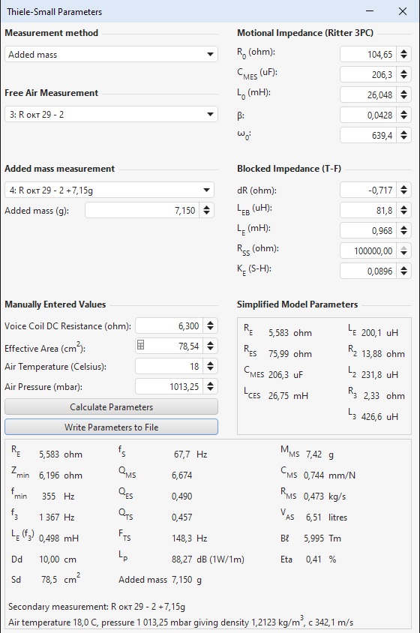The width and height of the screenshot is (420, 633).
Task: Click the Calculate Parameters button
Action: pos(111,407)
